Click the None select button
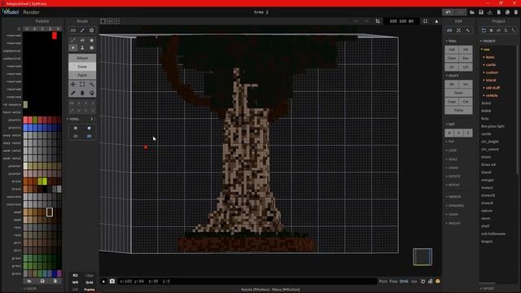This screenshot has height=293, width=521. (458, 93)
